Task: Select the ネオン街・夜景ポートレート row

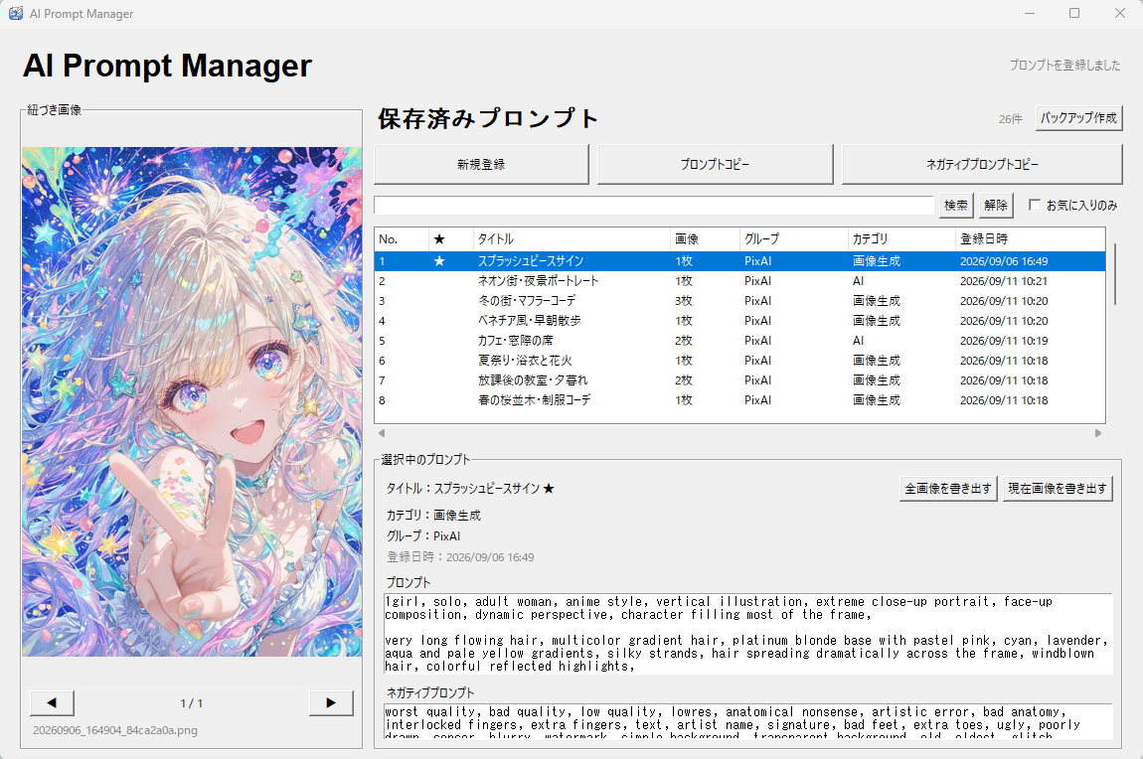Action: pos(739,281)
